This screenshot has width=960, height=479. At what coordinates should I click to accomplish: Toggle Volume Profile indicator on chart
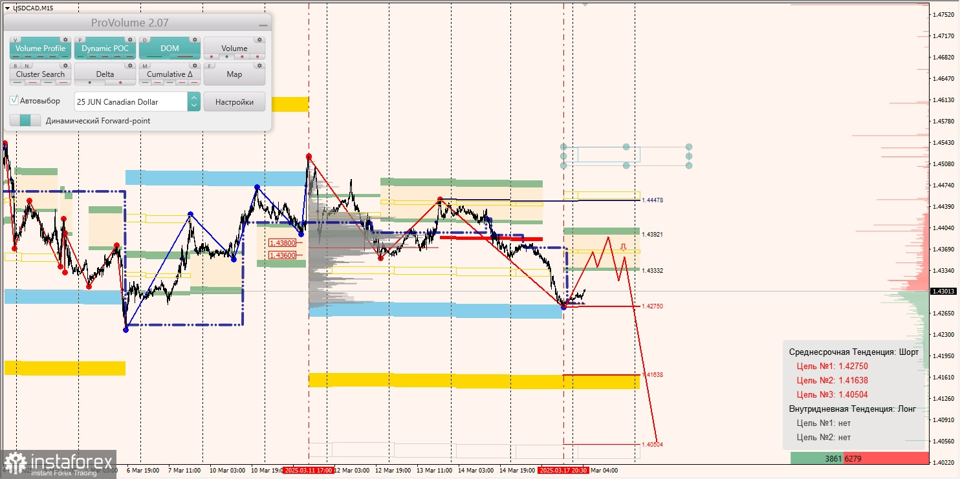[x=40, y=48]
